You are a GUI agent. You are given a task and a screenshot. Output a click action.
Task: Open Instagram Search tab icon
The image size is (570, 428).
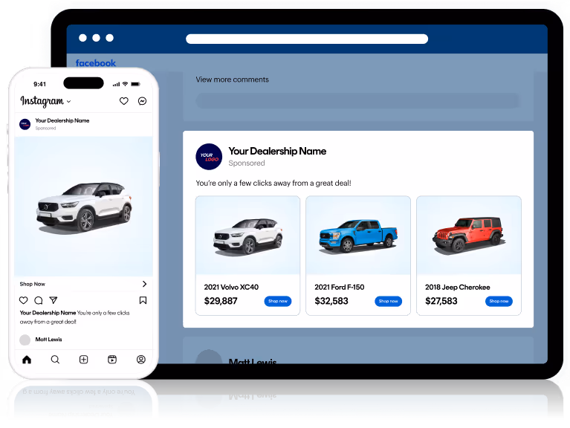[x=55, y=360]
